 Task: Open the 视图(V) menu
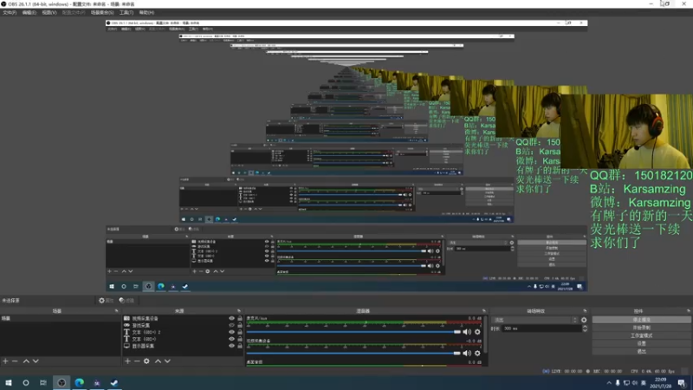pyautogui.click(x=49, y=12)
